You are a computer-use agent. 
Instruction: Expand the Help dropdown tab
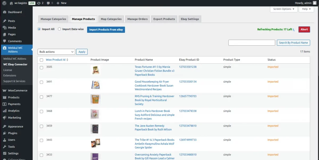click(306, 9)
